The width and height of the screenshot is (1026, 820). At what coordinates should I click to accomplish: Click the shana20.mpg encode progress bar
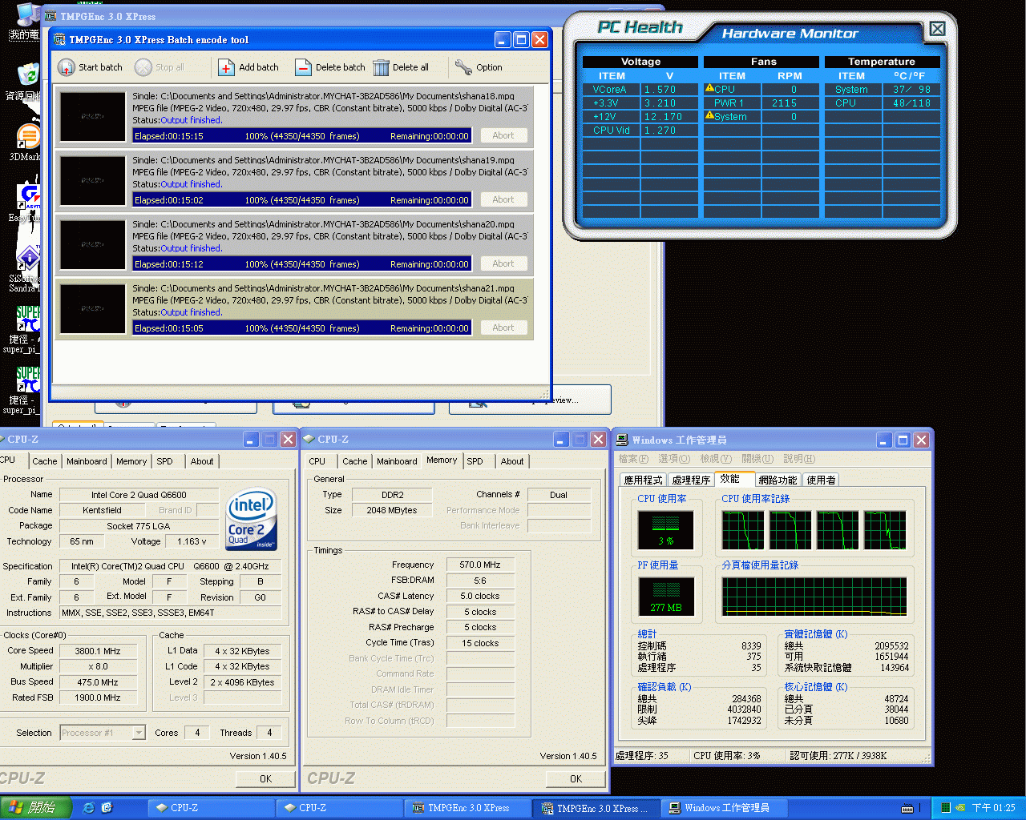301,264
